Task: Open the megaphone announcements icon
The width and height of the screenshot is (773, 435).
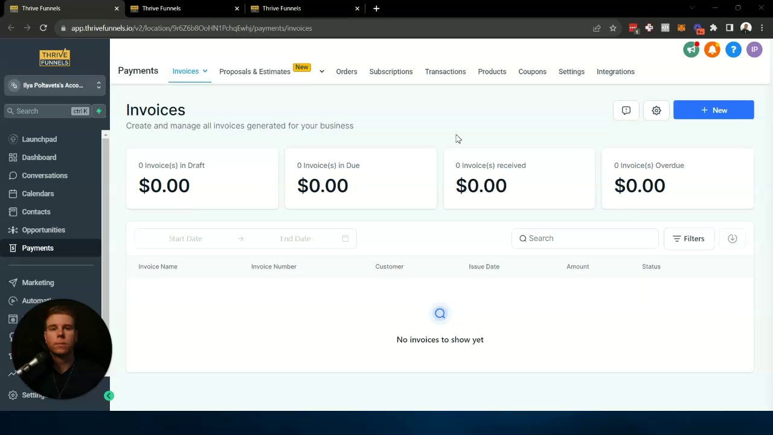Action: (691, 50)
